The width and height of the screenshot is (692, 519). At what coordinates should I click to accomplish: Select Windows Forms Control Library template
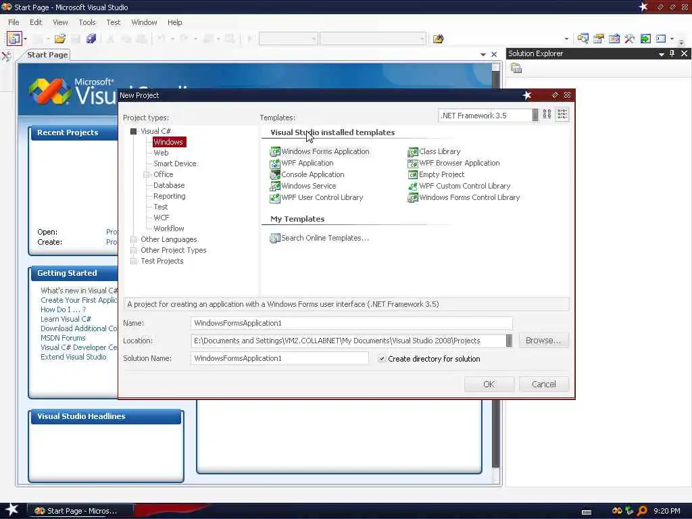[464, 197]
